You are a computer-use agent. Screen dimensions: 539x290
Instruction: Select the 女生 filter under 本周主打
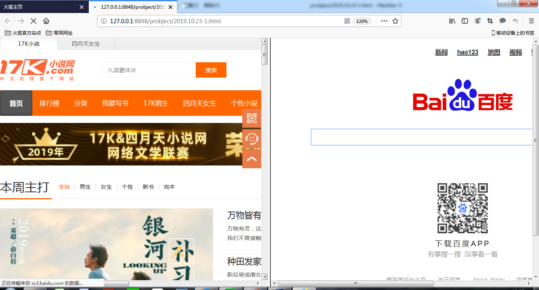[x=106, y=187]
